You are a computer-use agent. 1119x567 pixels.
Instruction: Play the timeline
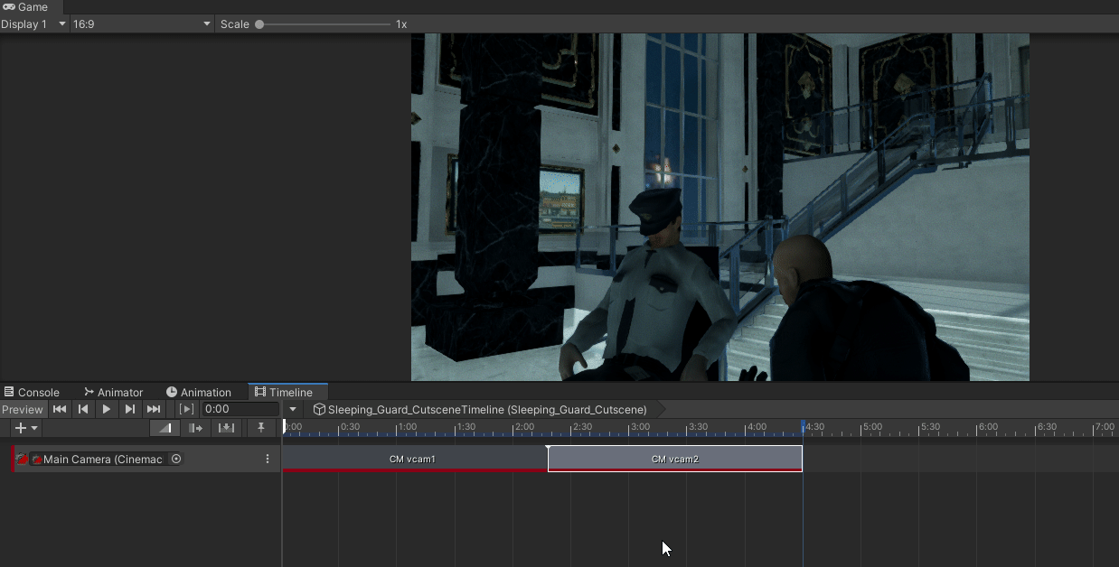tap(107, 409)
